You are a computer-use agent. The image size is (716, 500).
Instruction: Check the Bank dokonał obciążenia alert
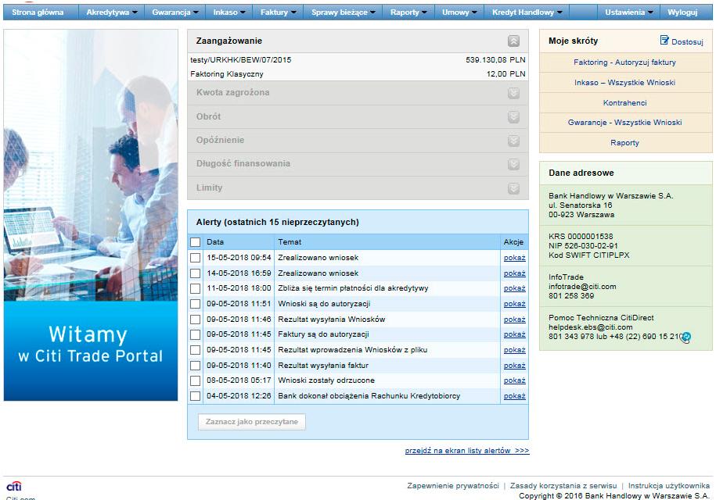(x=196, y=396)
